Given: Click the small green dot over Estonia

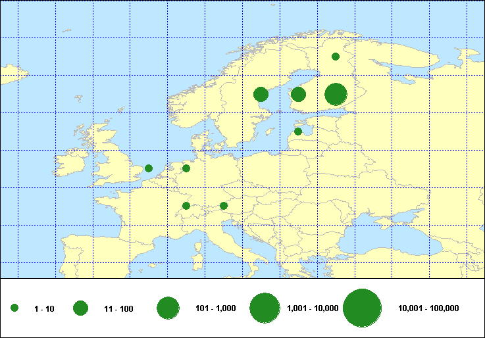Looking at the screenshot, I should 298,132.
